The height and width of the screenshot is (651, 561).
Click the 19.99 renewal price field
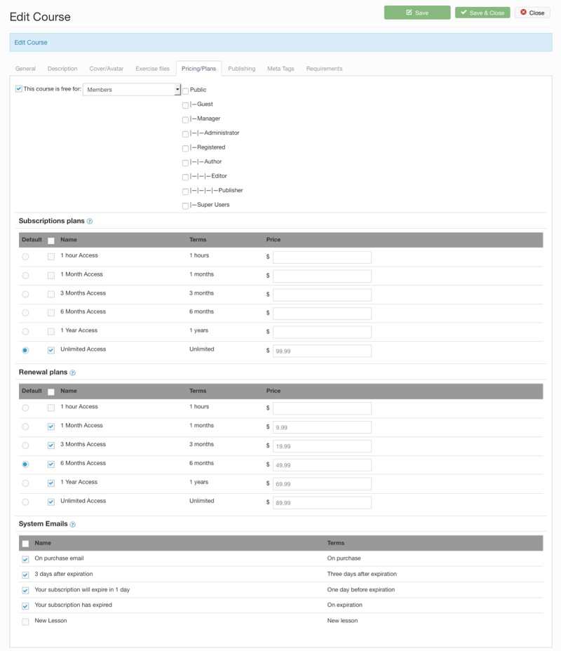pos(322,446)
